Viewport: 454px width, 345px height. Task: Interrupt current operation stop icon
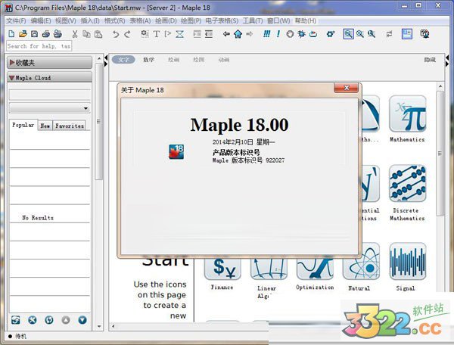point(290,34)
